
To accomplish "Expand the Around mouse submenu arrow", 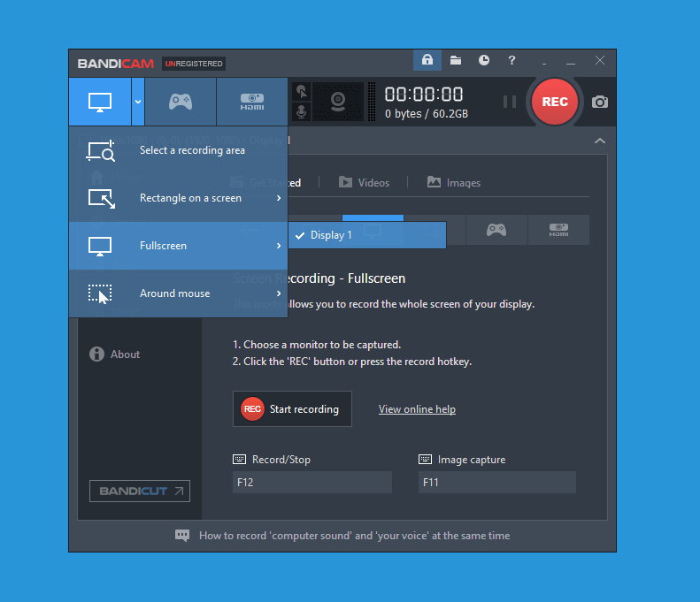I will point(279,293).
